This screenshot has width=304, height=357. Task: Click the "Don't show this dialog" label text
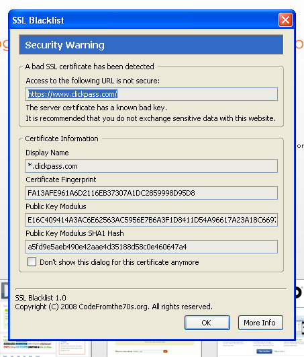119,262
